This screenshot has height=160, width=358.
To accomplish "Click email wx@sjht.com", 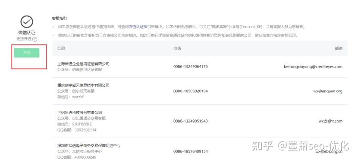I will [x=330, y=121].
